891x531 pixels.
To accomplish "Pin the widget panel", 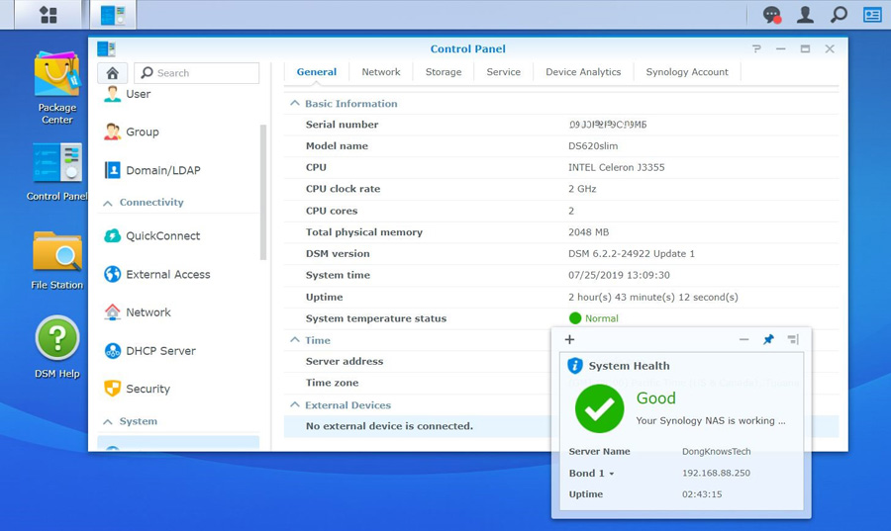I will point(768,339).
